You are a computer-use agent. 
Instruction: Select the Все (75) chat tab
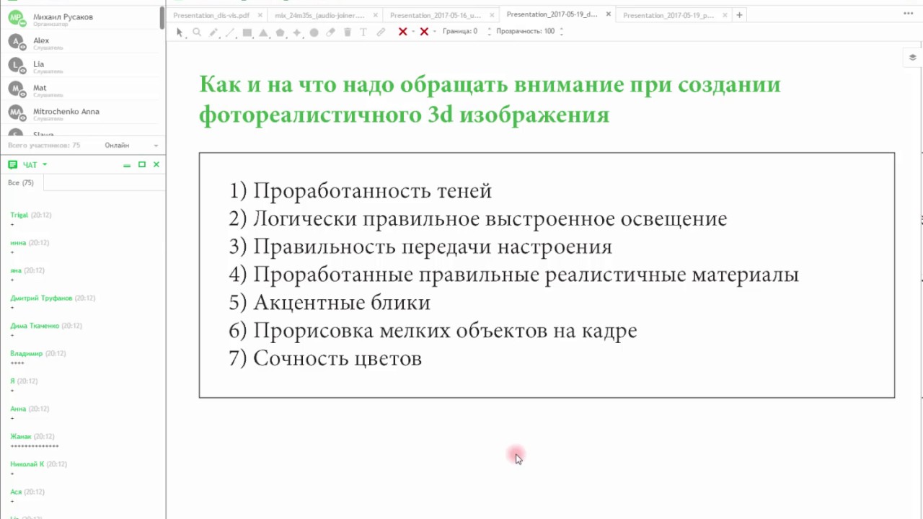(21, 183)
